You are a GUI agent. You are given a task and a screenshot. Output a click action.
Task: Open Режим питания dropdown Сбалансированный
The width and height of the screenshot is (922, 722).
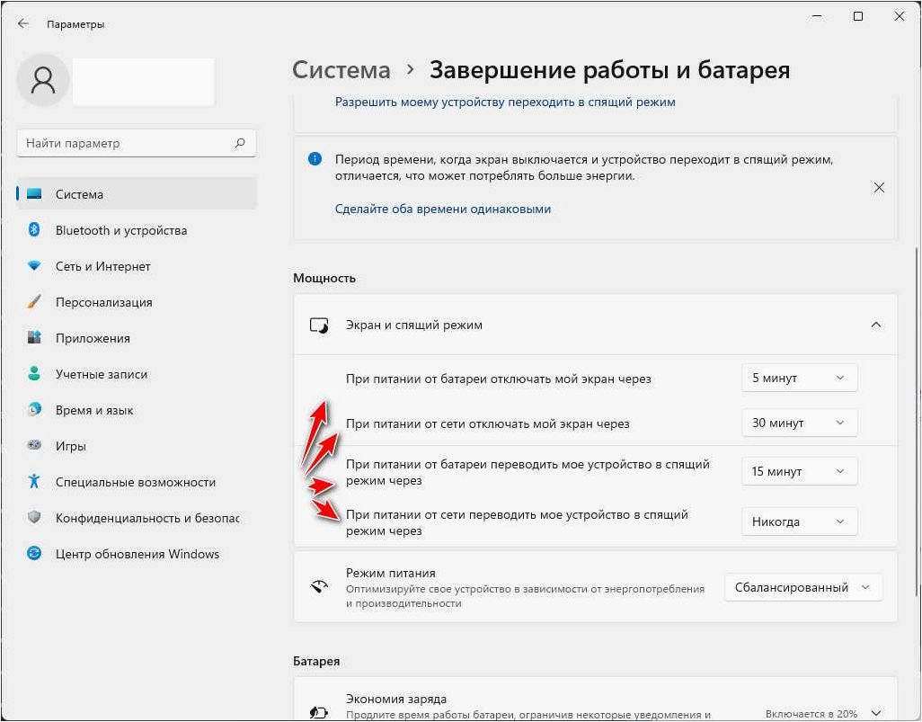coord(803,586)
